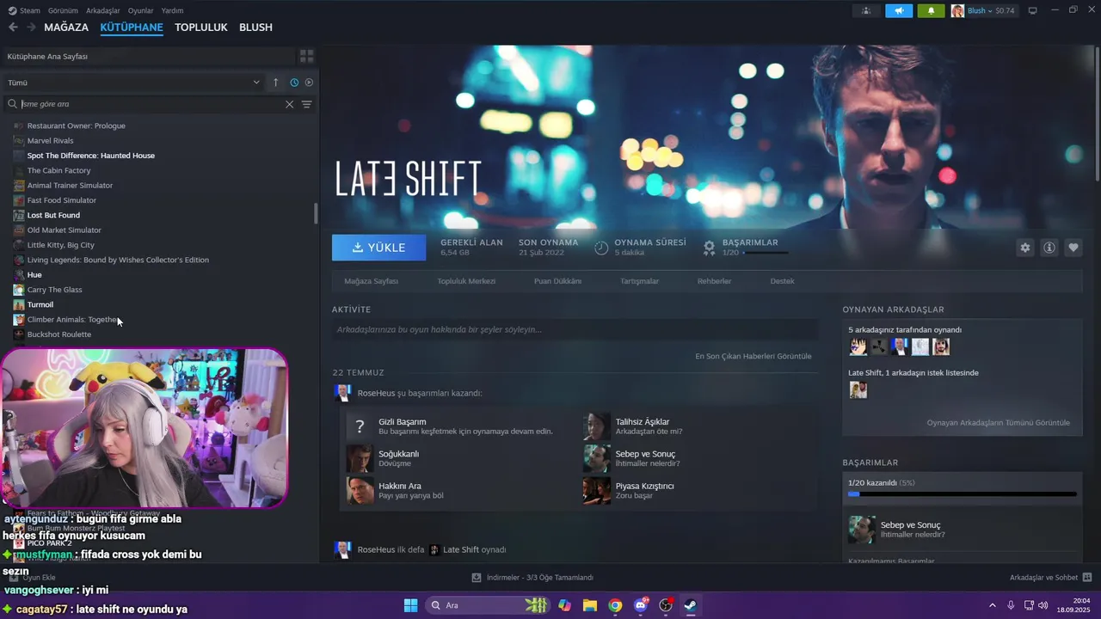Screen dimensions: 1101x619
Task: Click En Son Çıkan Haberleri Görüntüle
Action: click(x=753, y=356)
